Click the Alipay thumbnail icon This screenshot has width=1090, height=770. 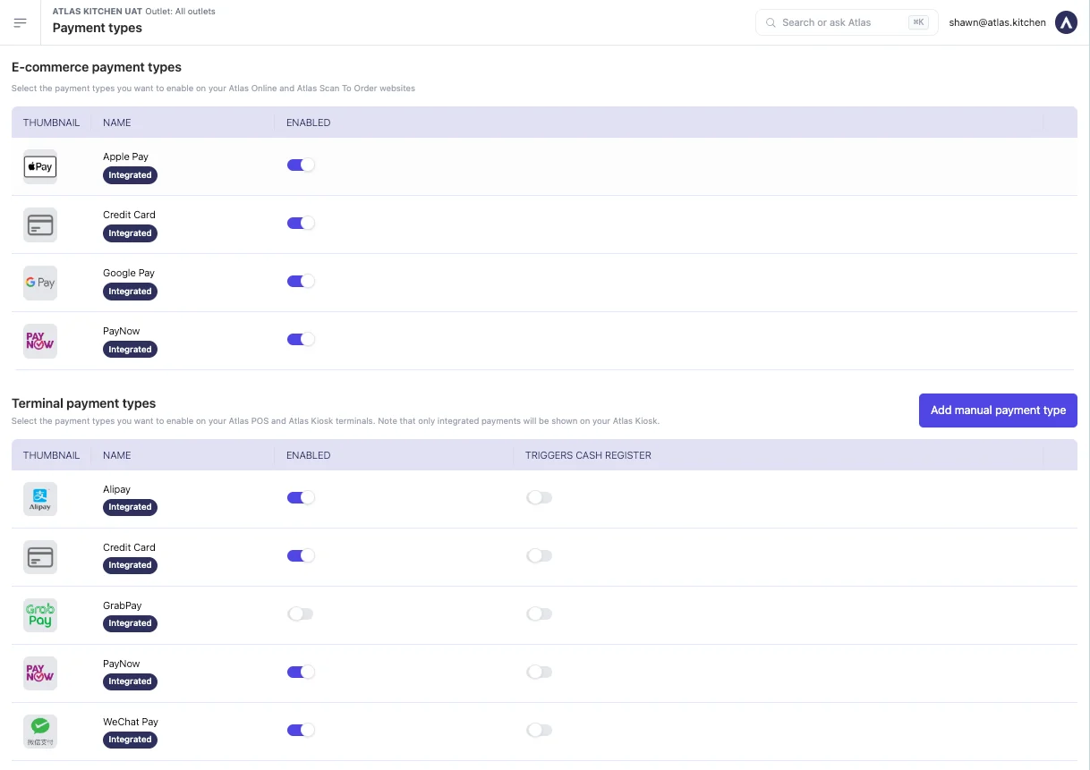click(40, 499)
